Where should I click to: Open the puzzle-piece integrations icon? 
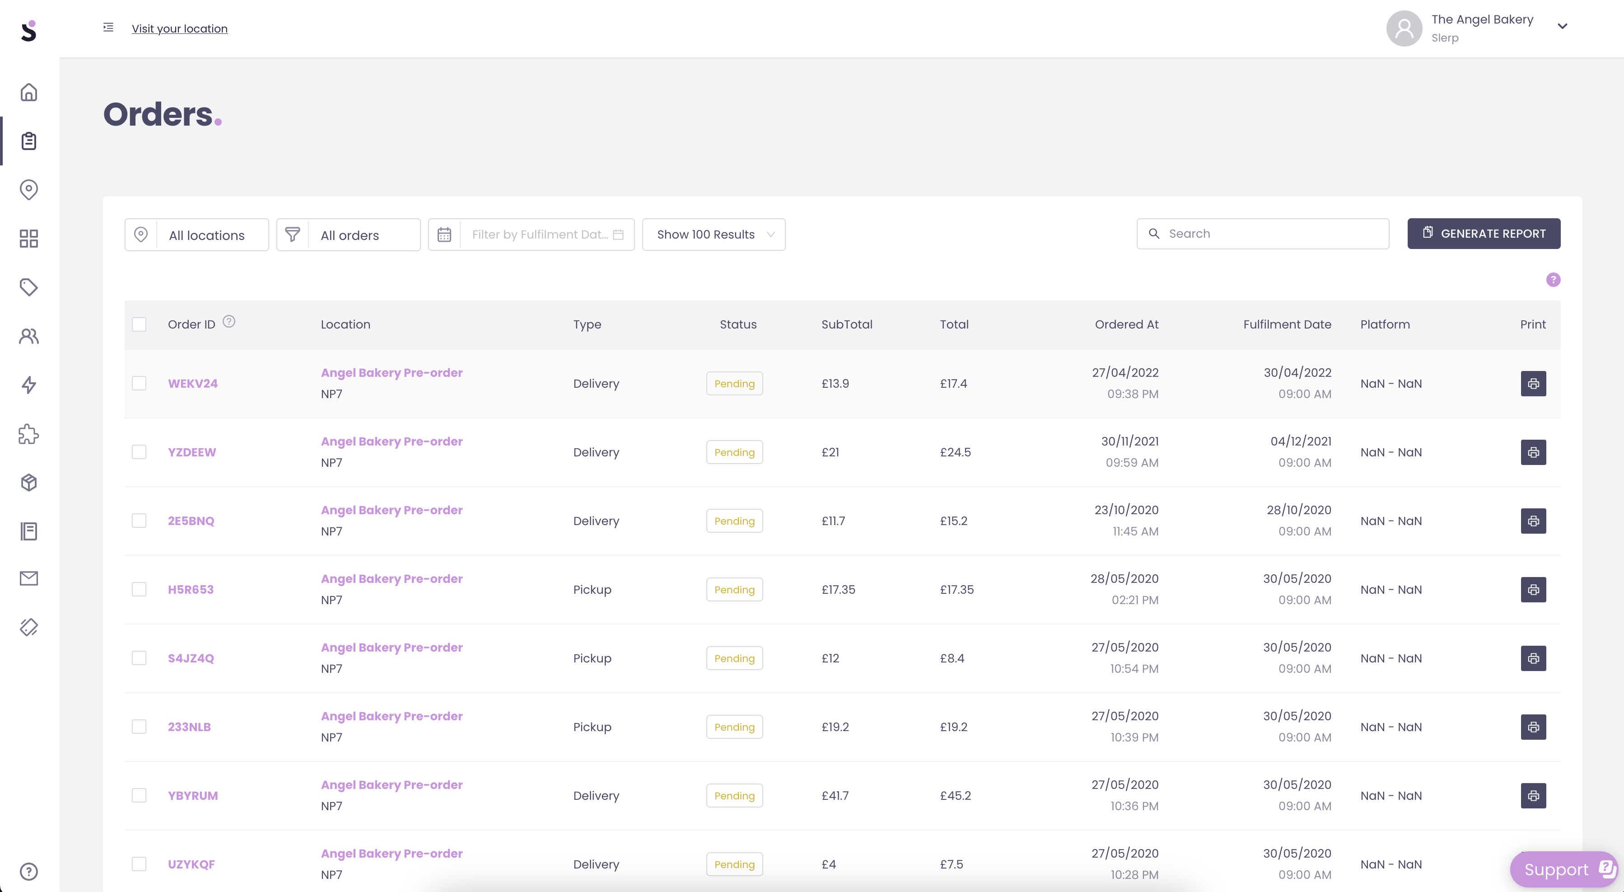point(28,434)
